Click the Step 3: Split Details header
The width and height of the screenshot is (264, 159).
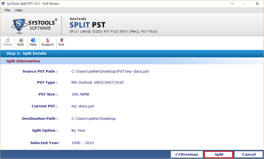tap(26, 54)
